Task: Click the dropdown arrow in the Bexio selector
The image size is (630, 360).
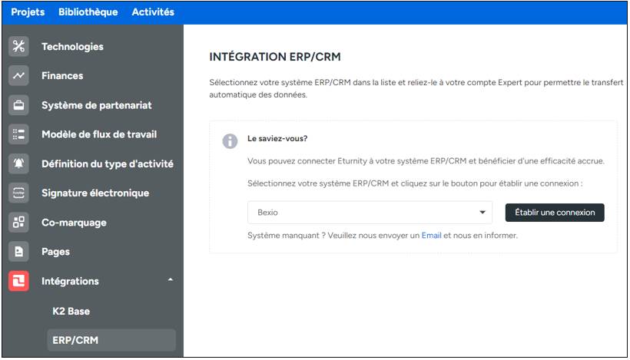Action: (x=482, y=213)
